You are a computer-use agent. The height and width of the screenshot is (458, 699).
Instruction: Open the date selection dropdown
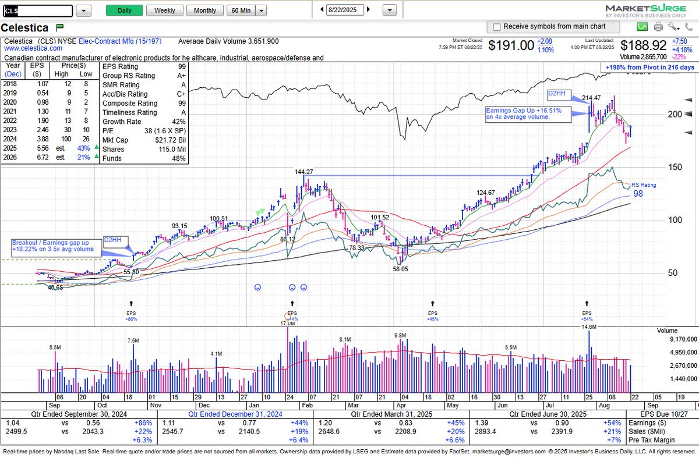pos(389,10)
